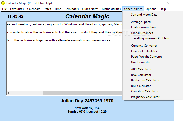Choose BMI Calculator
The width and height of the screenshot is (183, 121).
153,86
